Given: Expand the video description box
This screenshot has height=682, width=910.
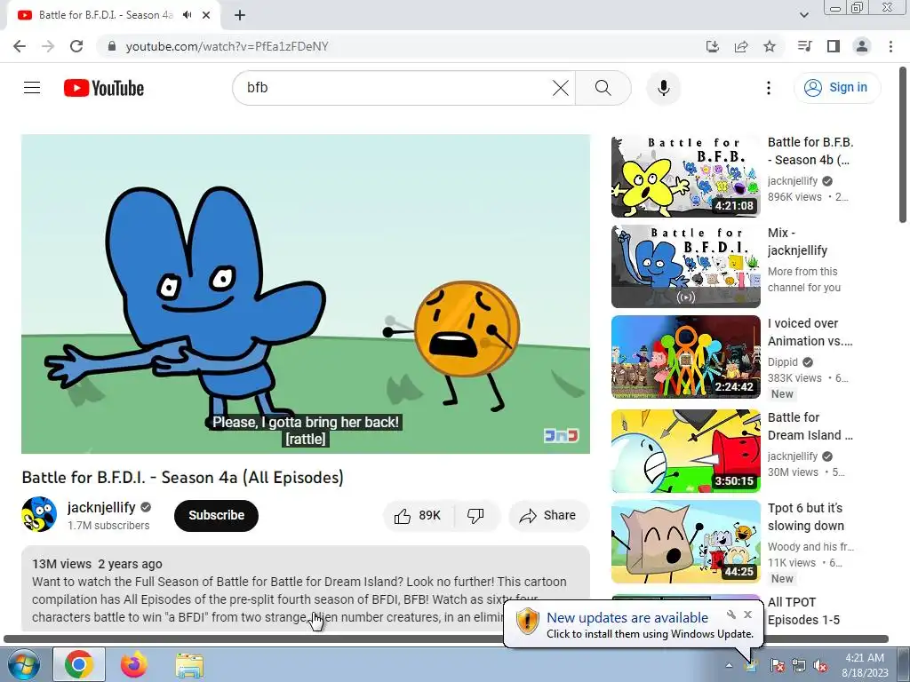Looking at the screenshot, I should pos(306,588).
